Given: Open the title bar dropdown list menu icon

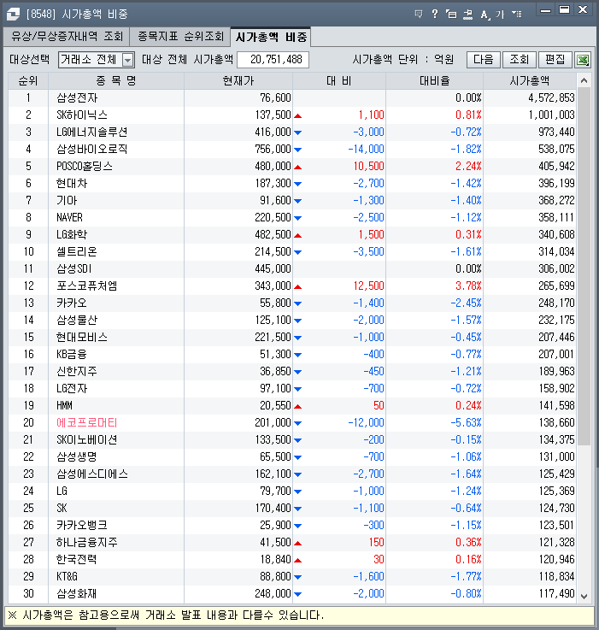Looking at the screenshot, I should tap(517, 15).
